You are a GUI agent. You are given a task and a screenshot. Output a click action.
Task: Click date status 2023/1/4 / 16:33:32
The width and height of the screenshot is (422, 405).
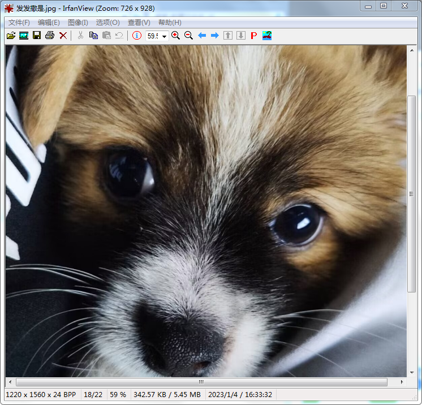[240, 394]
